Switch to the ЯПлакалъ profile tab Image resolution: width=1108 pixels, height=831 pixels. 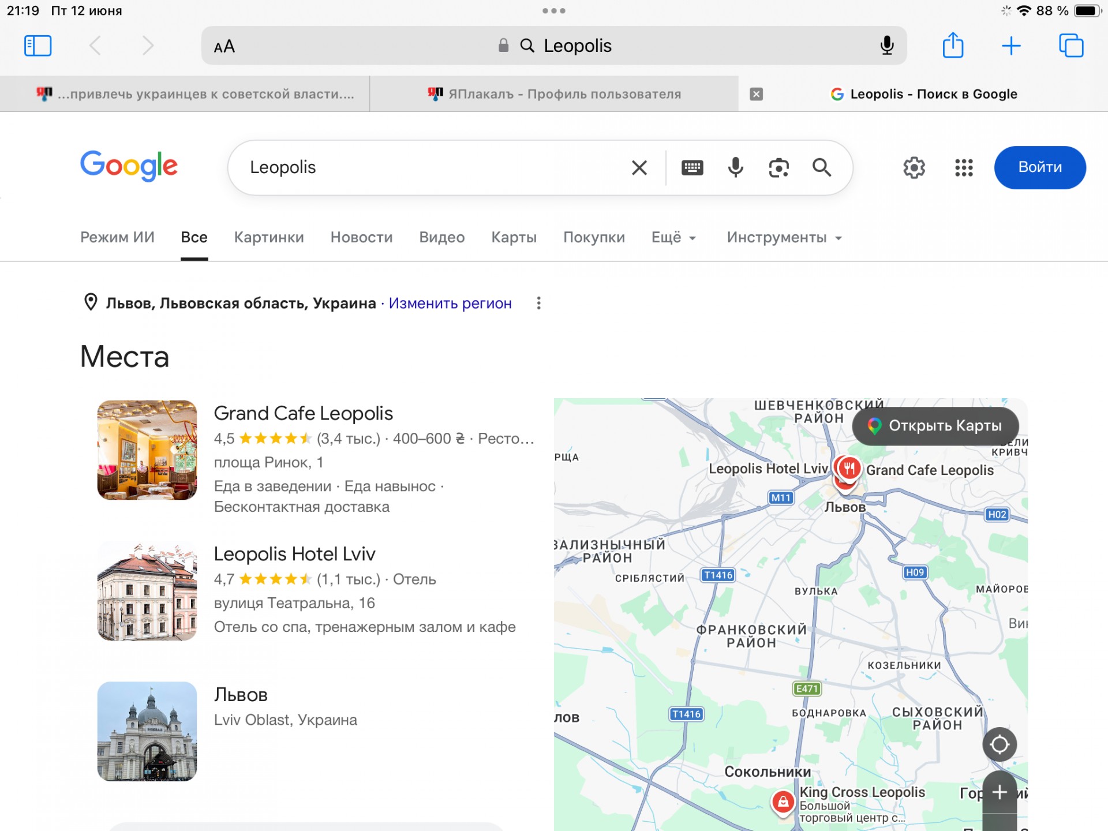click(554, 94)
